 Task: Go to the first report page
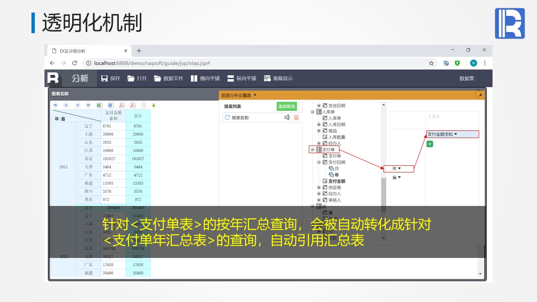(55, 105)
